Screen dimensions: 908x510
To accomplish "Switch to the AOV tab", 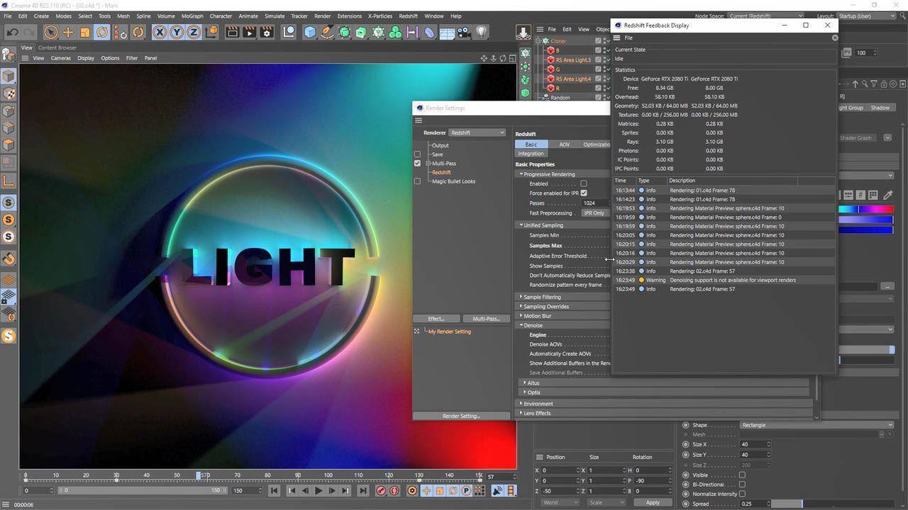I will (564, 144).
